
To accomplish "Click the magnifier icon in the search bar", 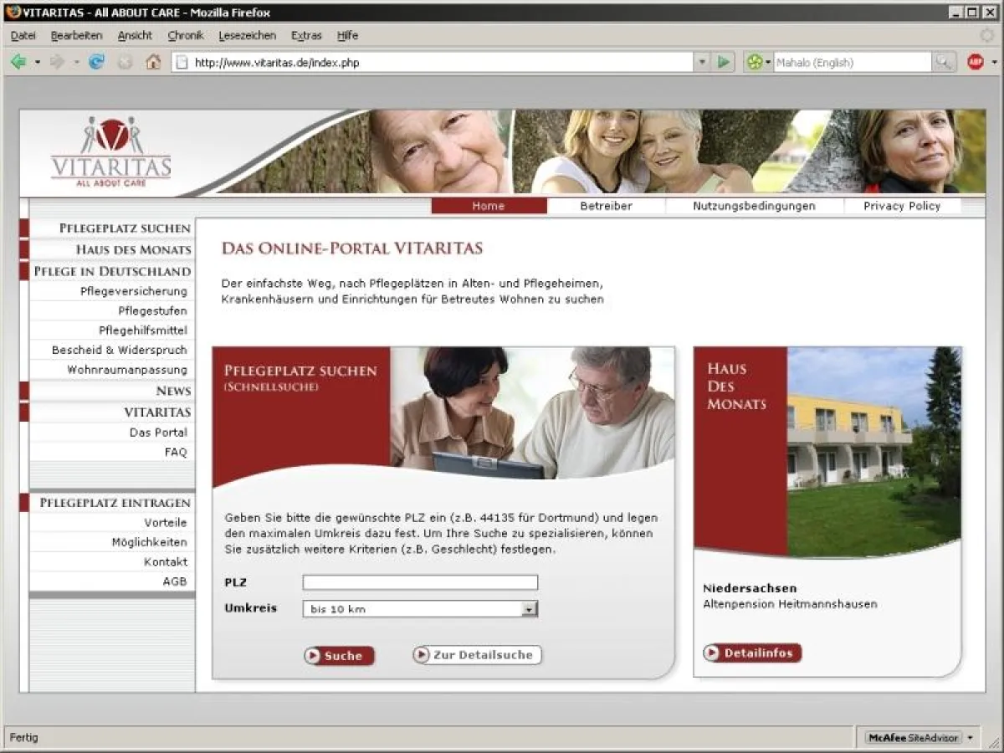I will [x=944, y=61].
